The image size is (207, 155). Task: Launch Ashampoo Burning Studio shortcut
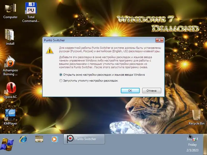pos(10,66)
